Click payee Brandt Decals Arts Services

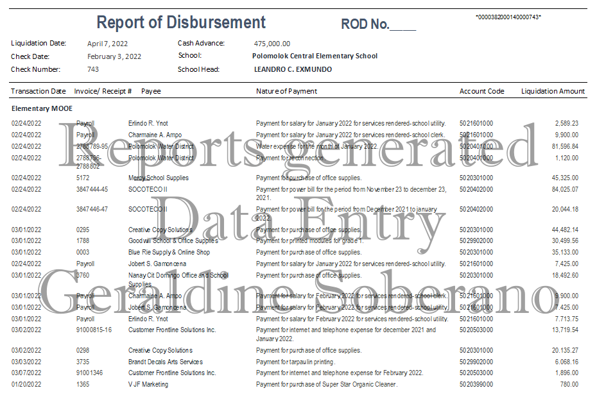(x=165, y=362)
